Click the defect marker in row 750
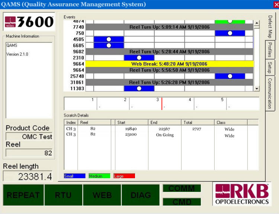The image size is (279, 214). point(230,33)
